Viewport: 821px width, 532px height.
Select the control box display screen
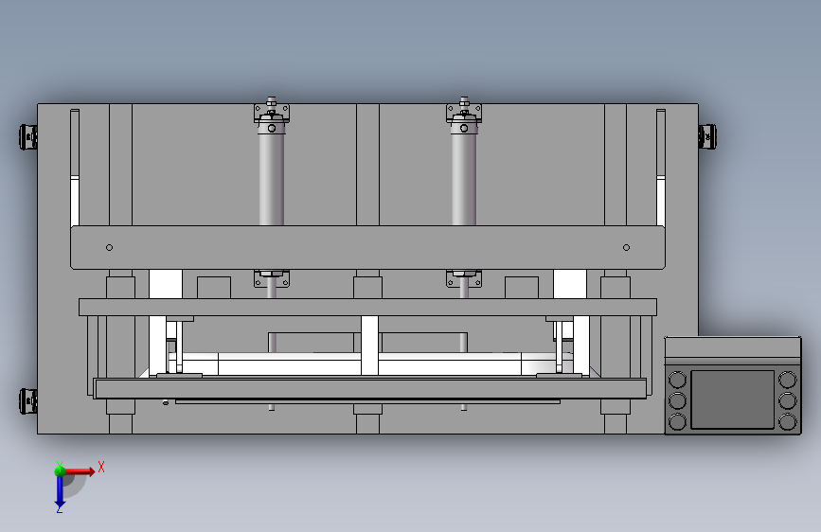click(733, 399)
